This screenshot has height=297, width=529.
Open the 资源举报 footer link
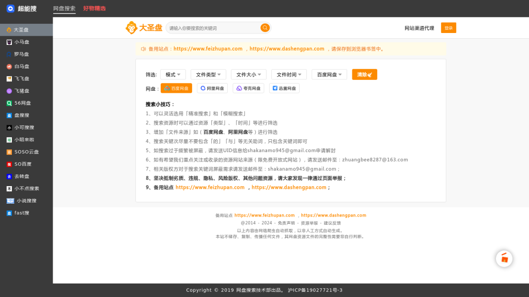click(309, 223)
